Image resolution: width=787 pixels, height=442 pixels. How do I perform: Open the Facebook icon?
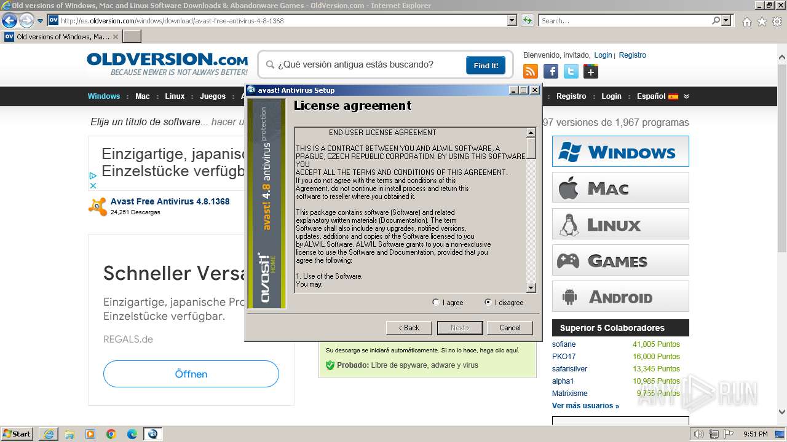pyautogui.click(x=551, y=72)
